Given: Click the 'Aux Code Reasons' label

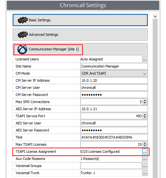Looking at the screenshot, I should (x=30, y=159).
